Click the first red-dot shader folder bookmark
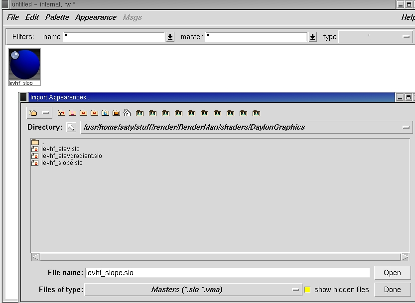 [83, 113]
